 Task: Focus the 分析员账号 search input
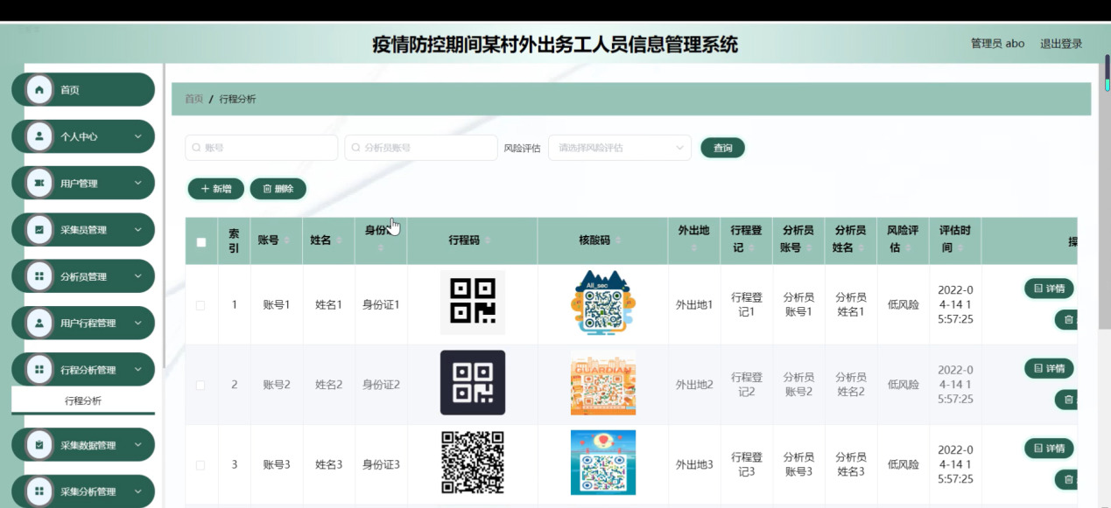click(421, 148)
